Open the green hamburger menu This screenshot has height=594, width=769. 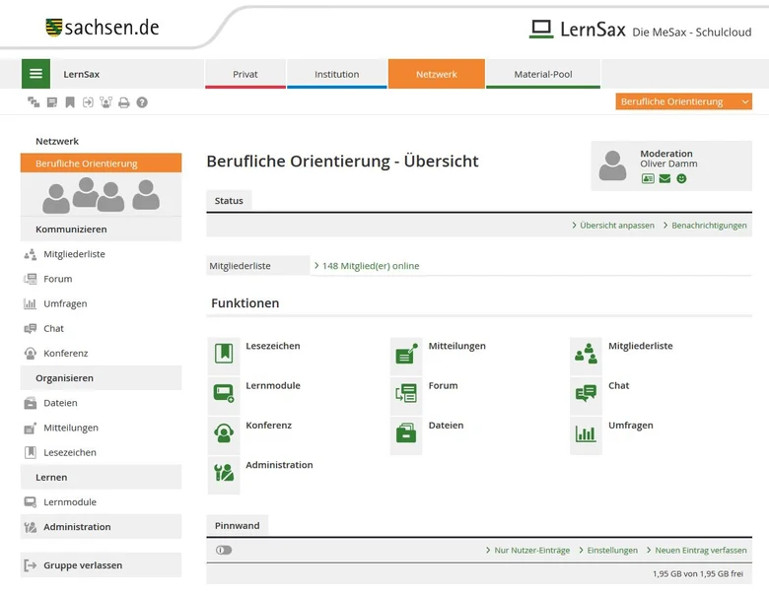pyautogui.click(x=35, y=74)
